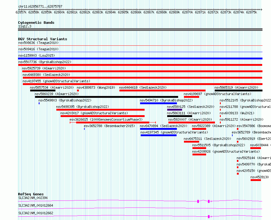Click the nsv4389873 (Wong2019) label
The image size is (271, 220).
click(96, 87)
